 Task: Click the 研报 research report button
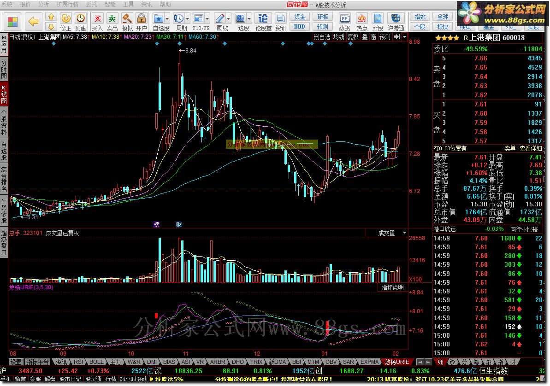[323, 17]
